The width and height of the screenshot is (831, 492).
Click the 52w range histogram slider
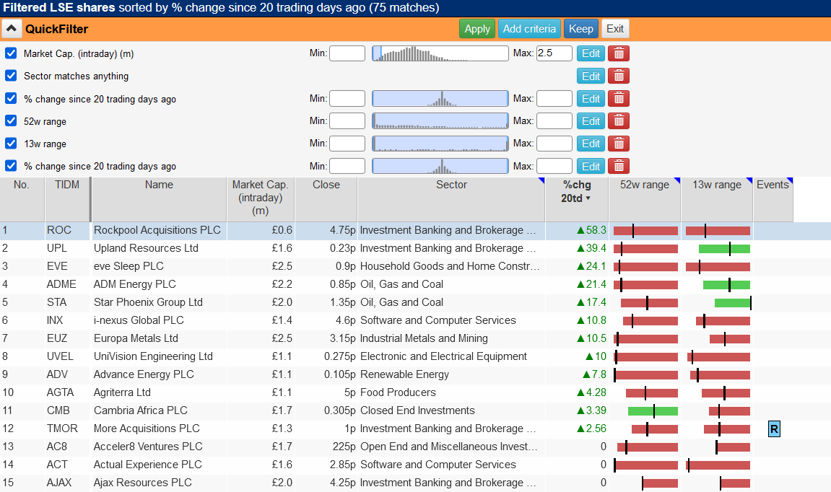pos(440,121)
